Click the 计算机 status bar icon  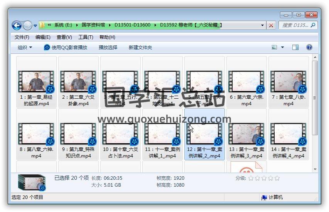(264, 197)
